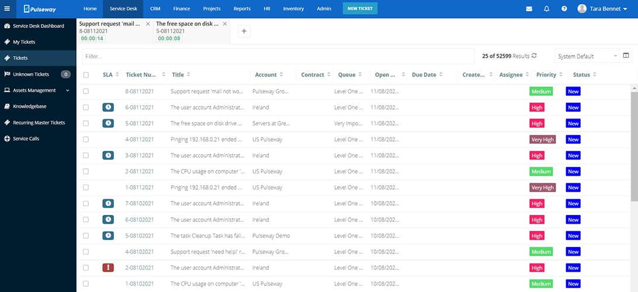This screenshot has height=292, width=638.
Task: Click the NEW TICKET button
Action: point(360,9)
